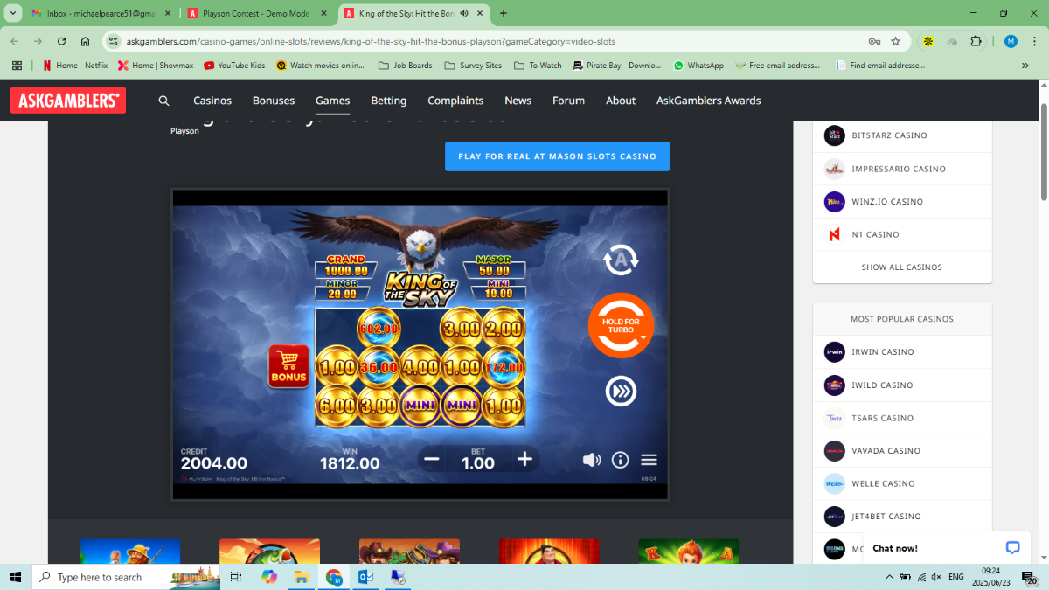The width and height of the screenshot is (1049, 590).
Task: Open the Bitstarz Casino link
Action: tap(889, 135)
